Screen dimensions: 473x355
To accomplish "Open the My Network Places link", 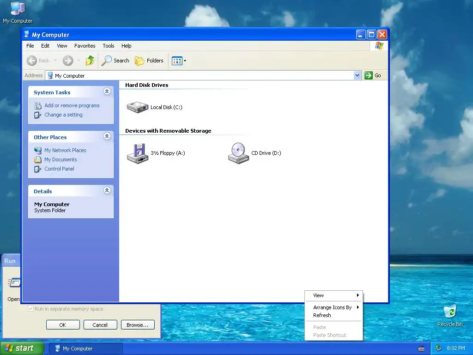I will pyautogui.click(x=65, y=150).
